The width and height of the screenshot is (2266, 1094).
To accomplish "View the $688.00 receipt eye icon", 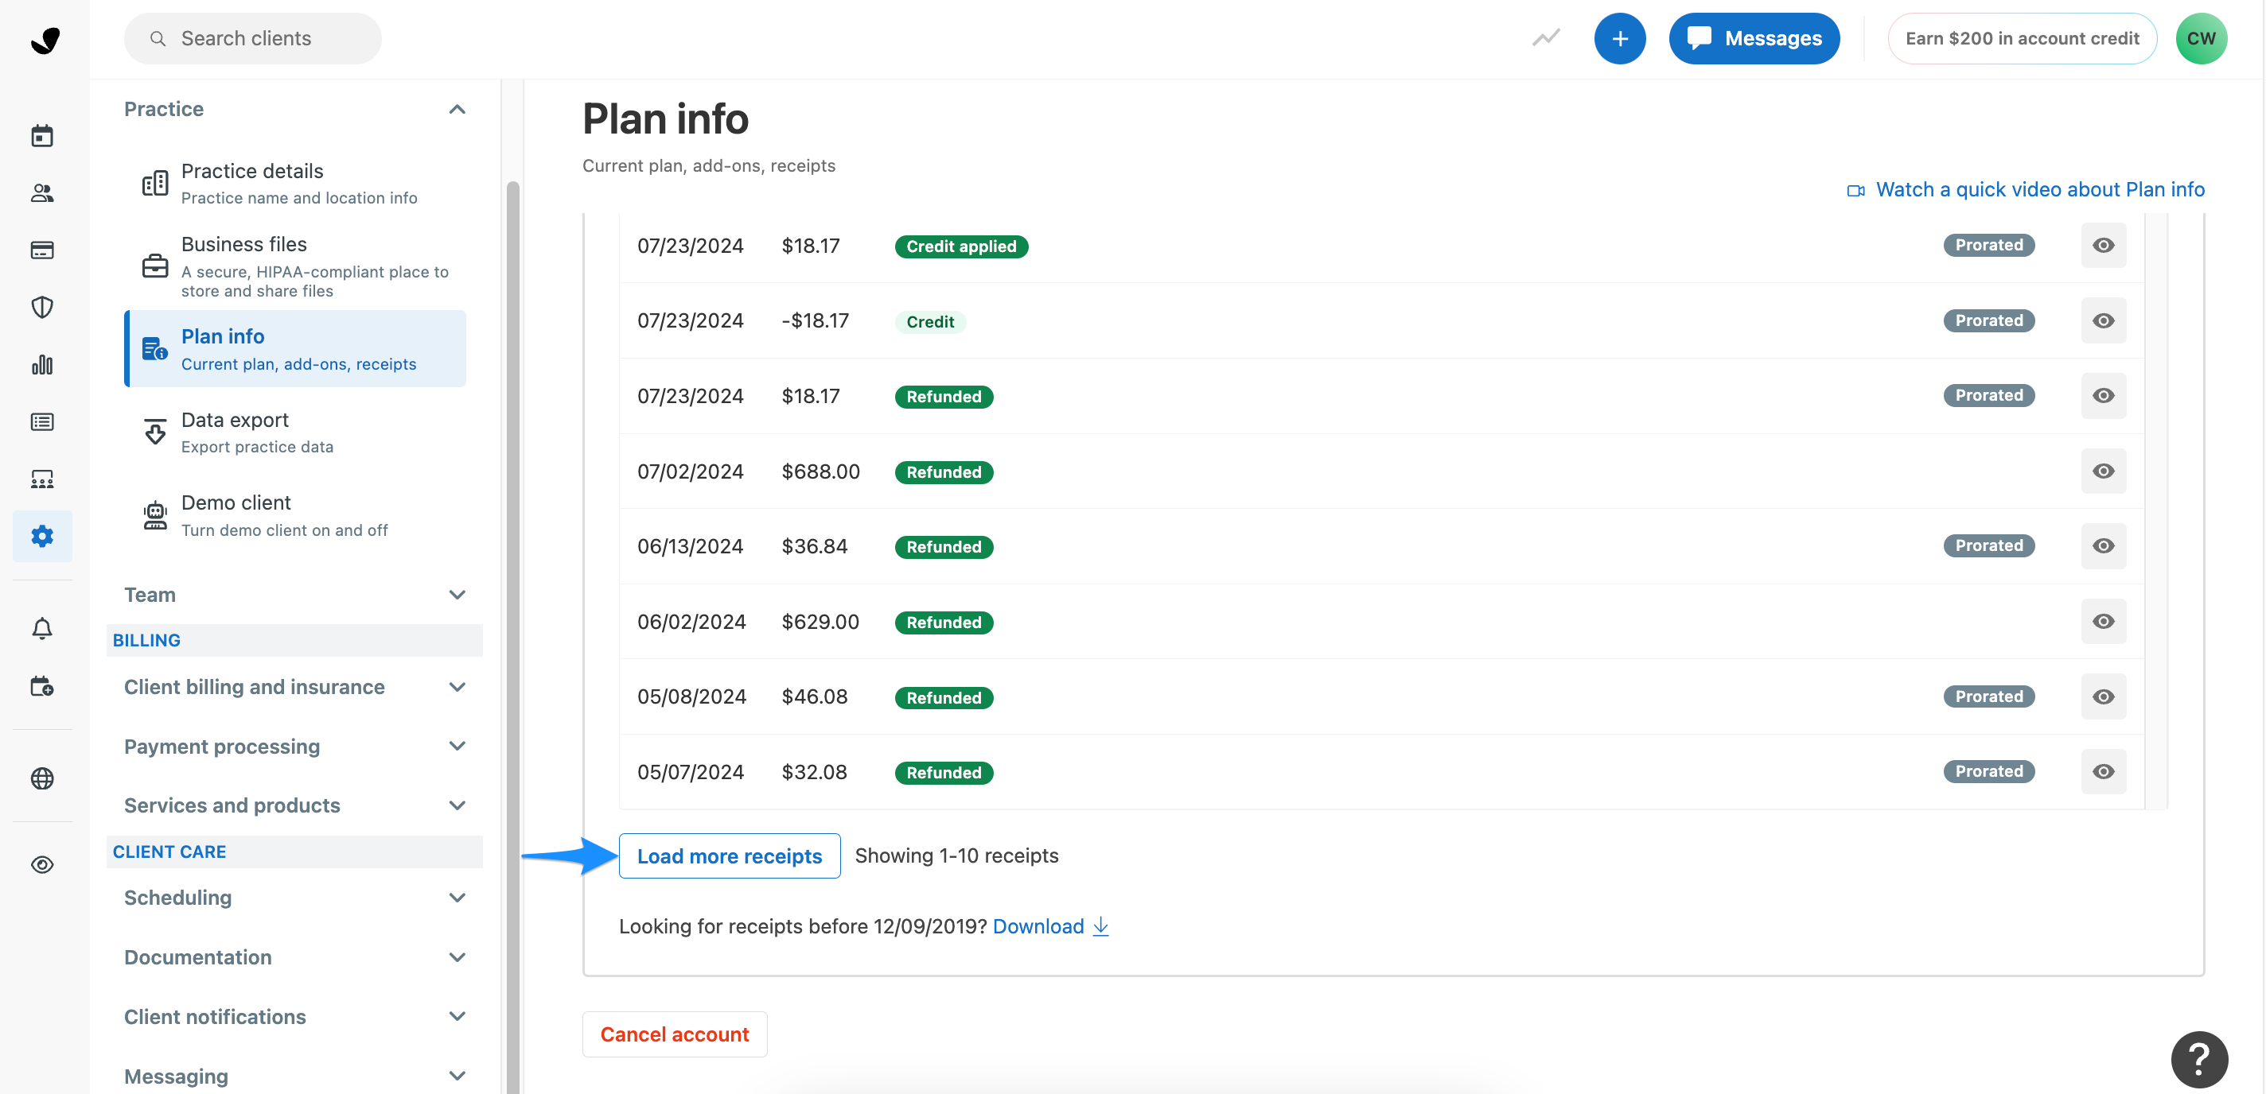I will click(x=2103, y=471).
